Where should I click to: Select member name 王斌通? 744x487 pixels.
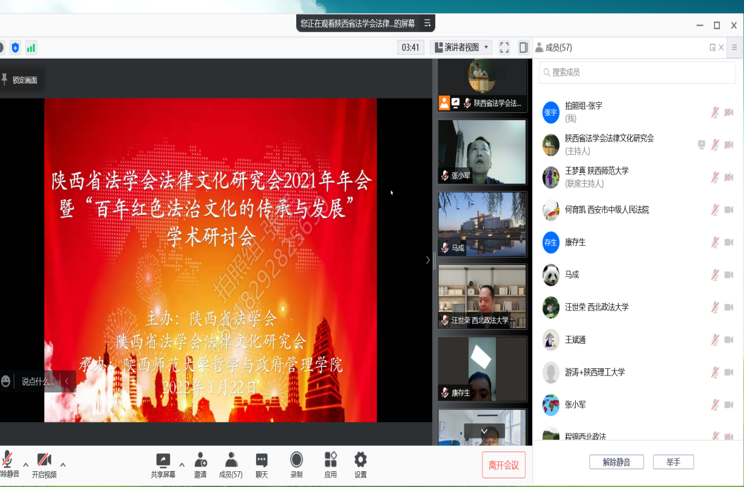(575, 340)
